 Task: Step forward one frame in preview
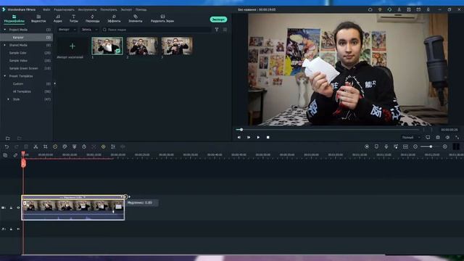point(249,137)
